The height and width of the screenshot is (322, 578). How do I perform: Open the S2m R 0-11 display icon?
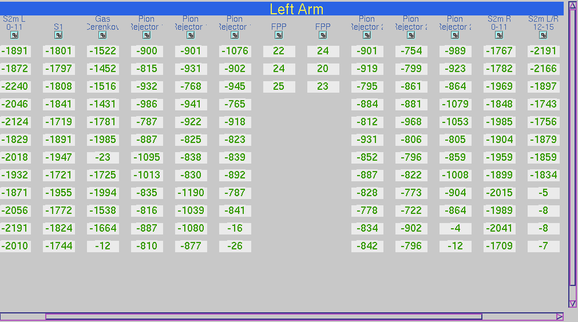coord(499,35)
